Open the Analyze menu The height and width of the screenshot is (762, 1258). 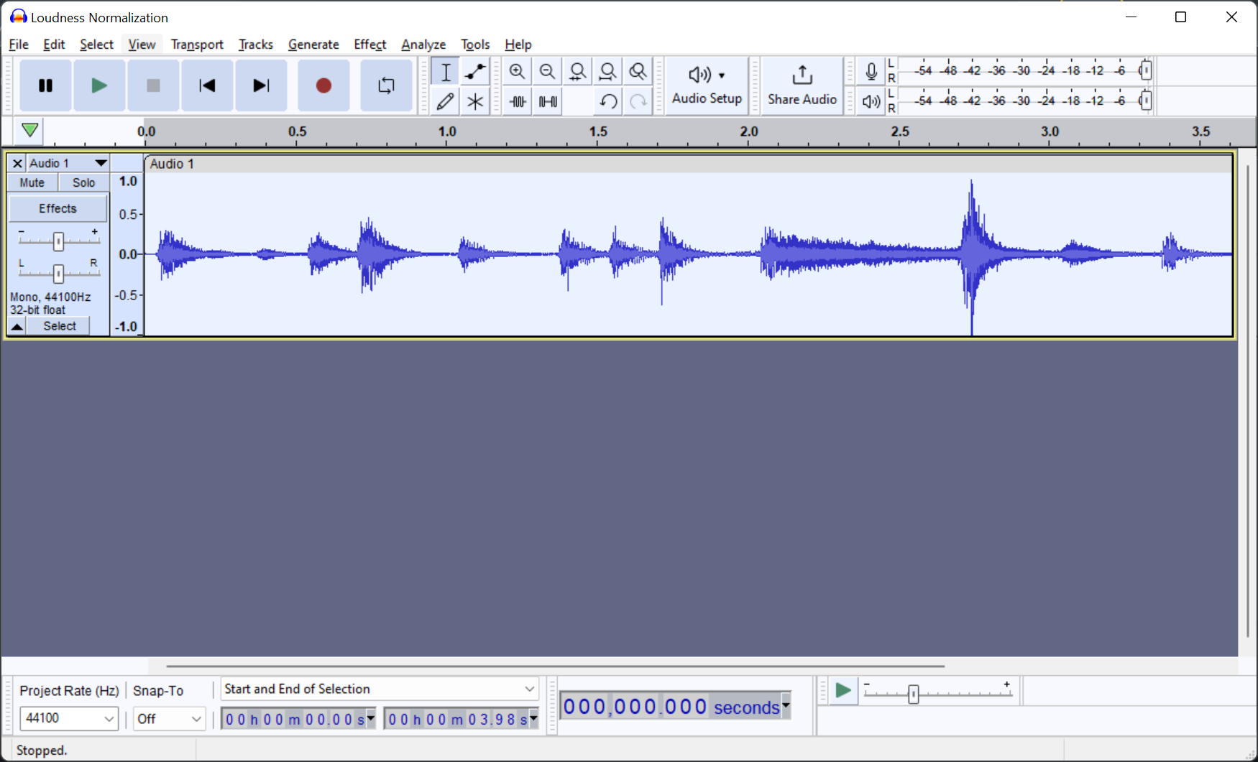(x=423, y=45)
